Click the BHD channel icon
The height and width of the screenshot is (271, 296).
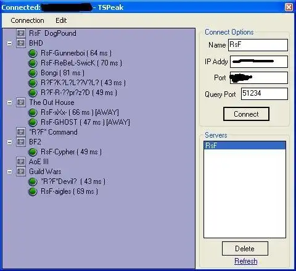pyautogui.click(x=21, y=43)
